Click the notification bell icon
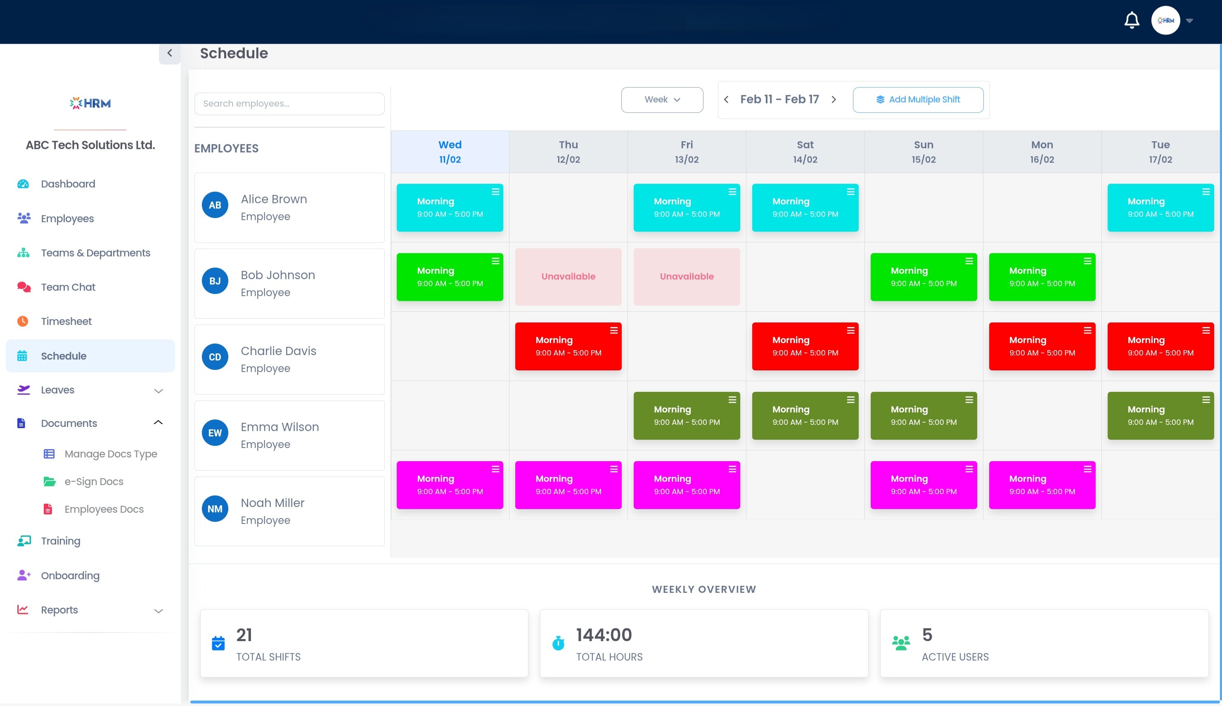 click(x=1131, y=20)
